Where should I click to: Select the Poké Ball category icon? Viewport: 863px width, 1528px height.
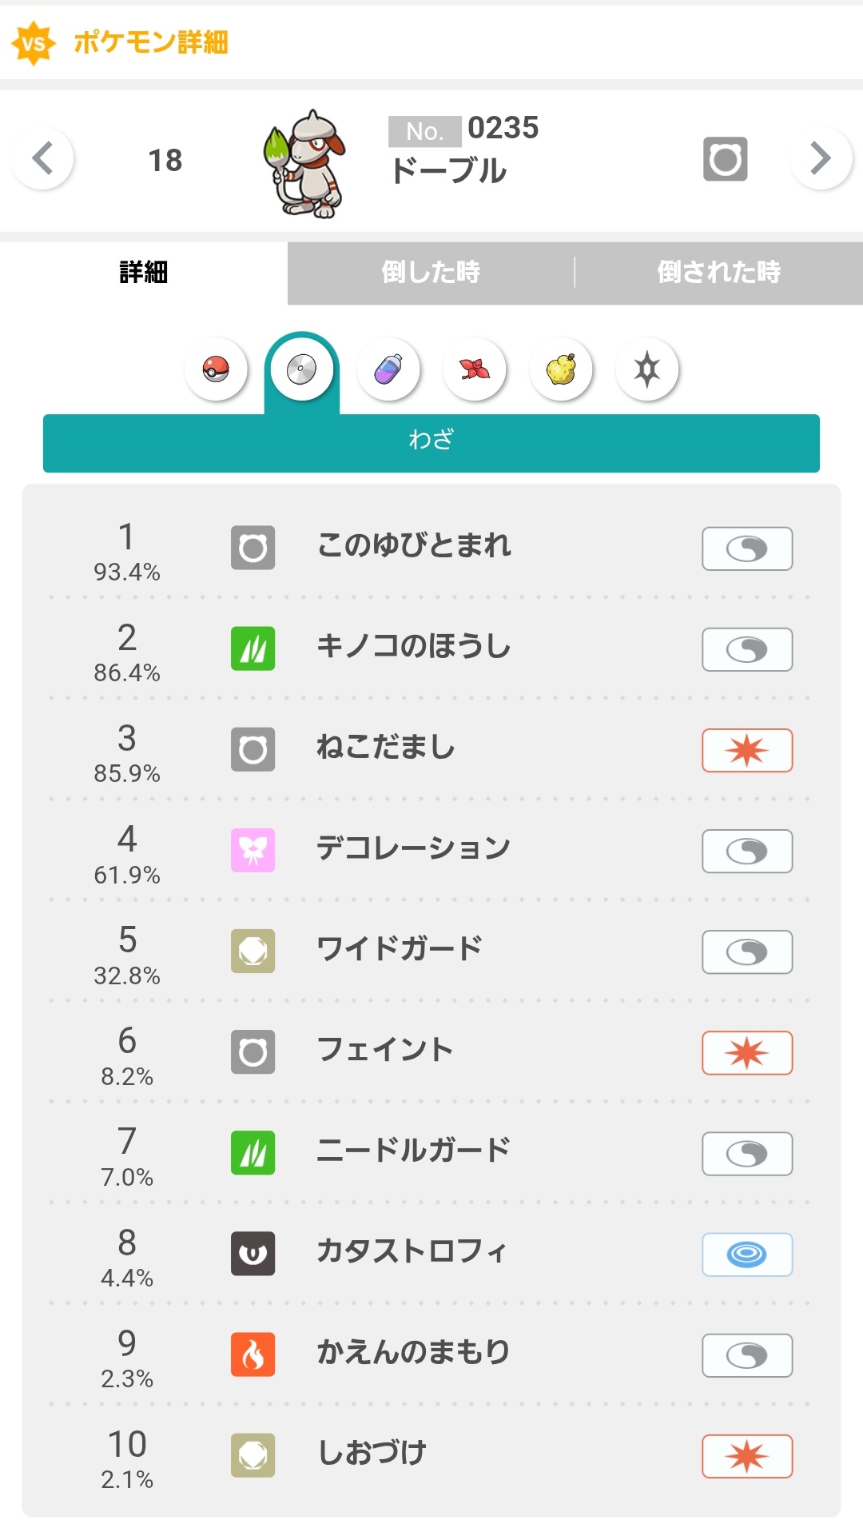pyautogui.click(x=216, y=369)
